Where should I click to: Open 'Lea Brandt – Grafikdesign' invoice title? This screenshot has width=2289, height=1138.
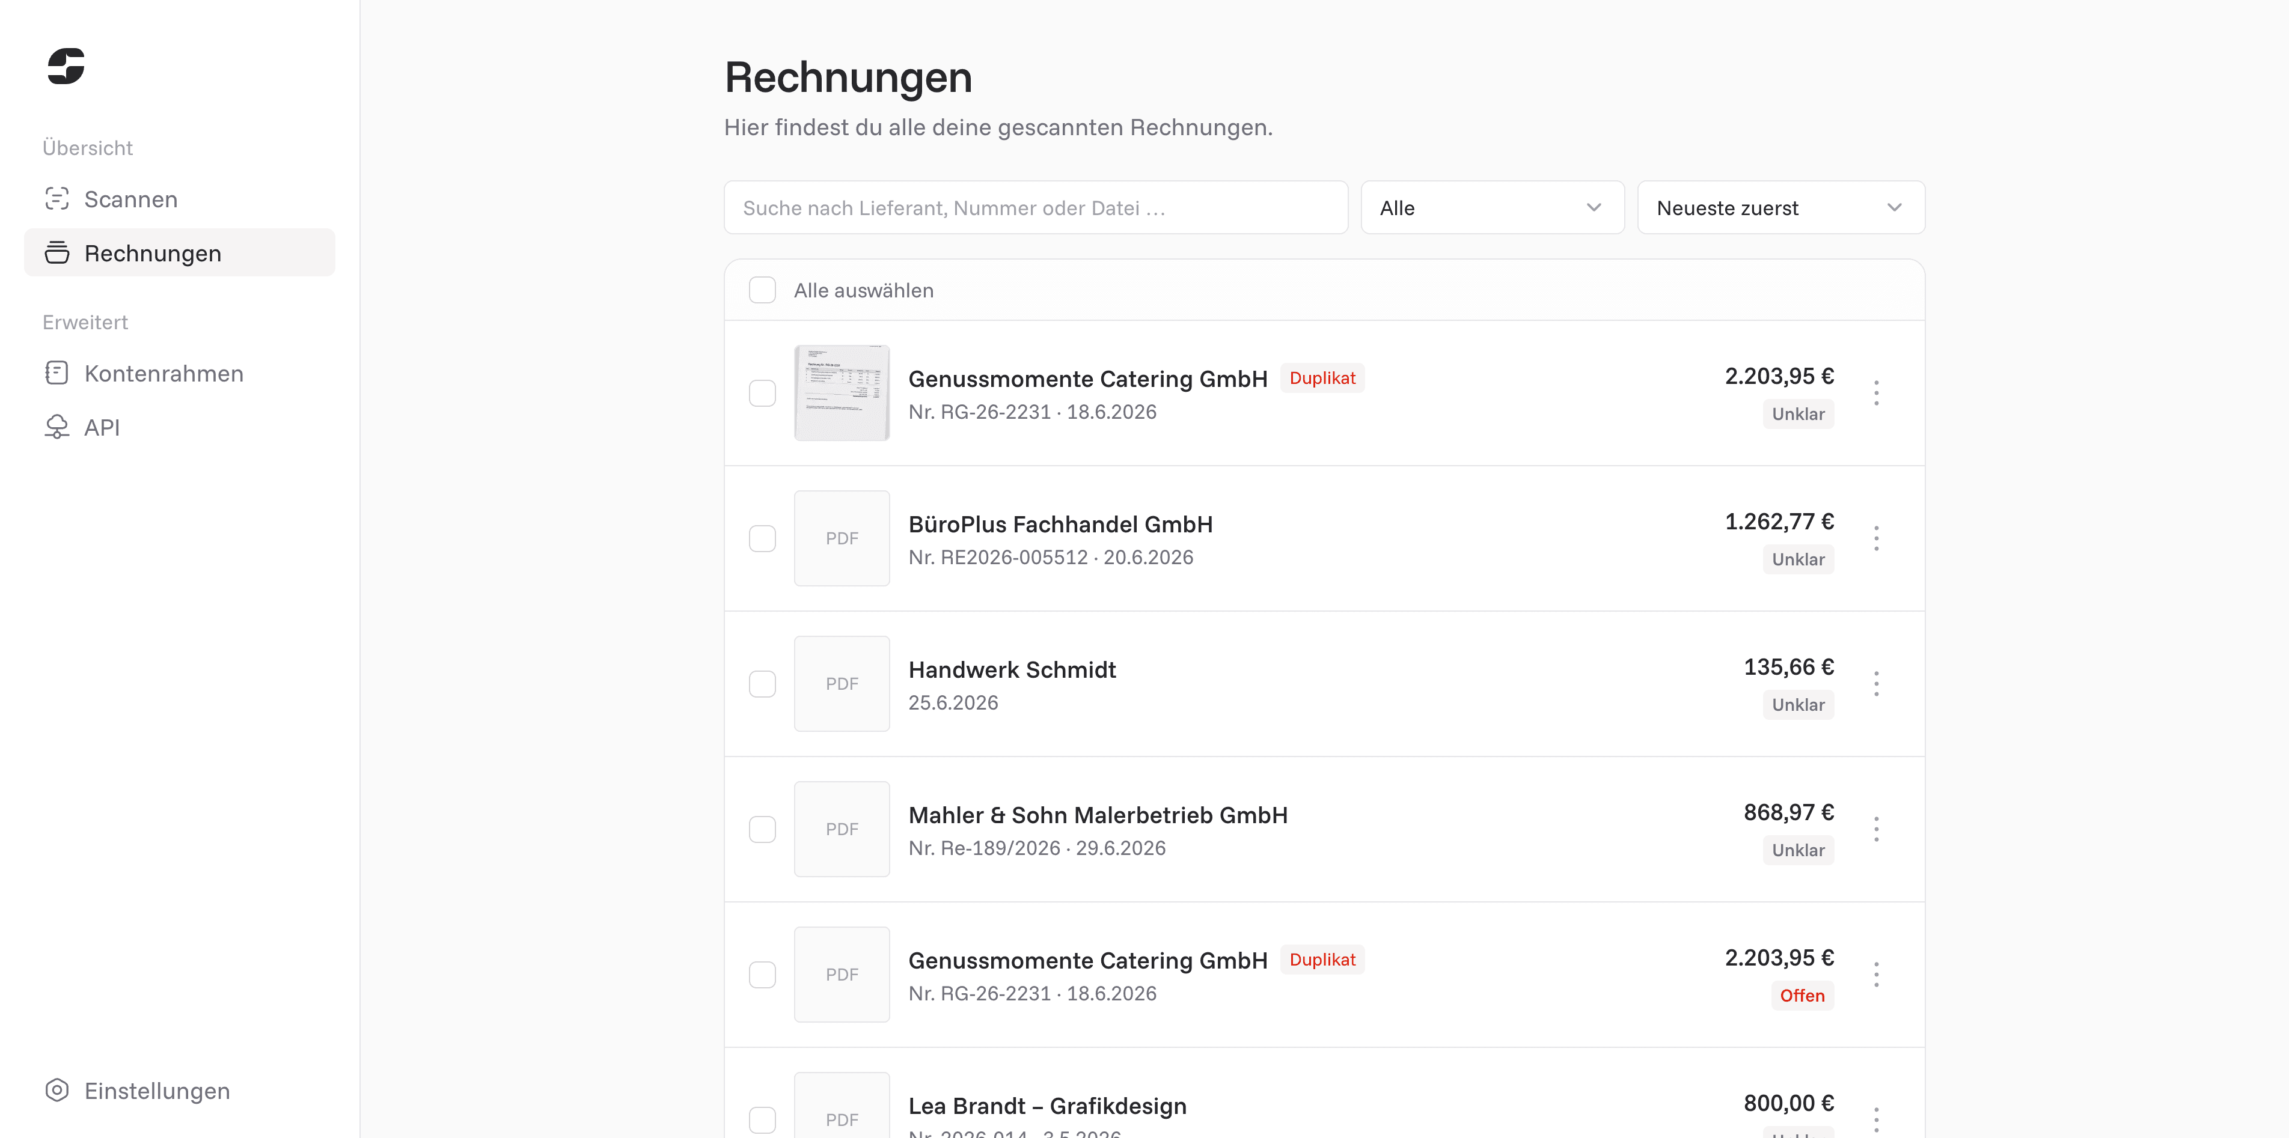[1048, 1106]
